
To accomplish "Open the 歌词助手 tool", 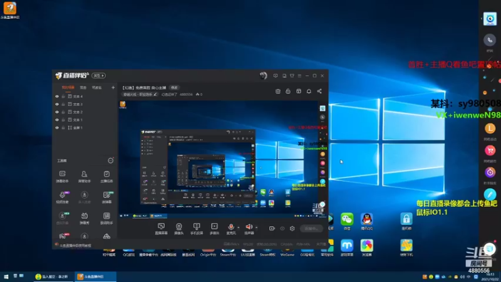I will (x=106, y=218).
